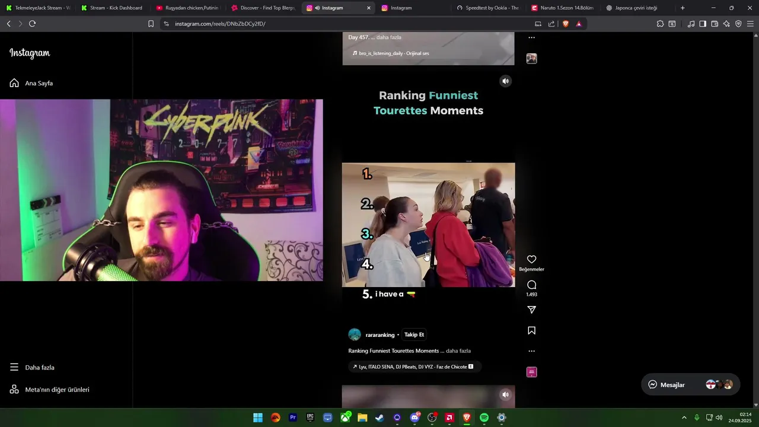Open the audio thumbnail of the rararanking reel
This screenshot has height=427, width=759.
pos(531,372)
